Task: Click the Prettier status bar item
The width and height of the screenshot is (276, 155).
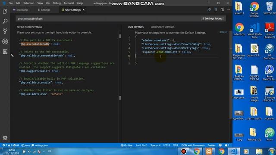Action: point(211,146)
